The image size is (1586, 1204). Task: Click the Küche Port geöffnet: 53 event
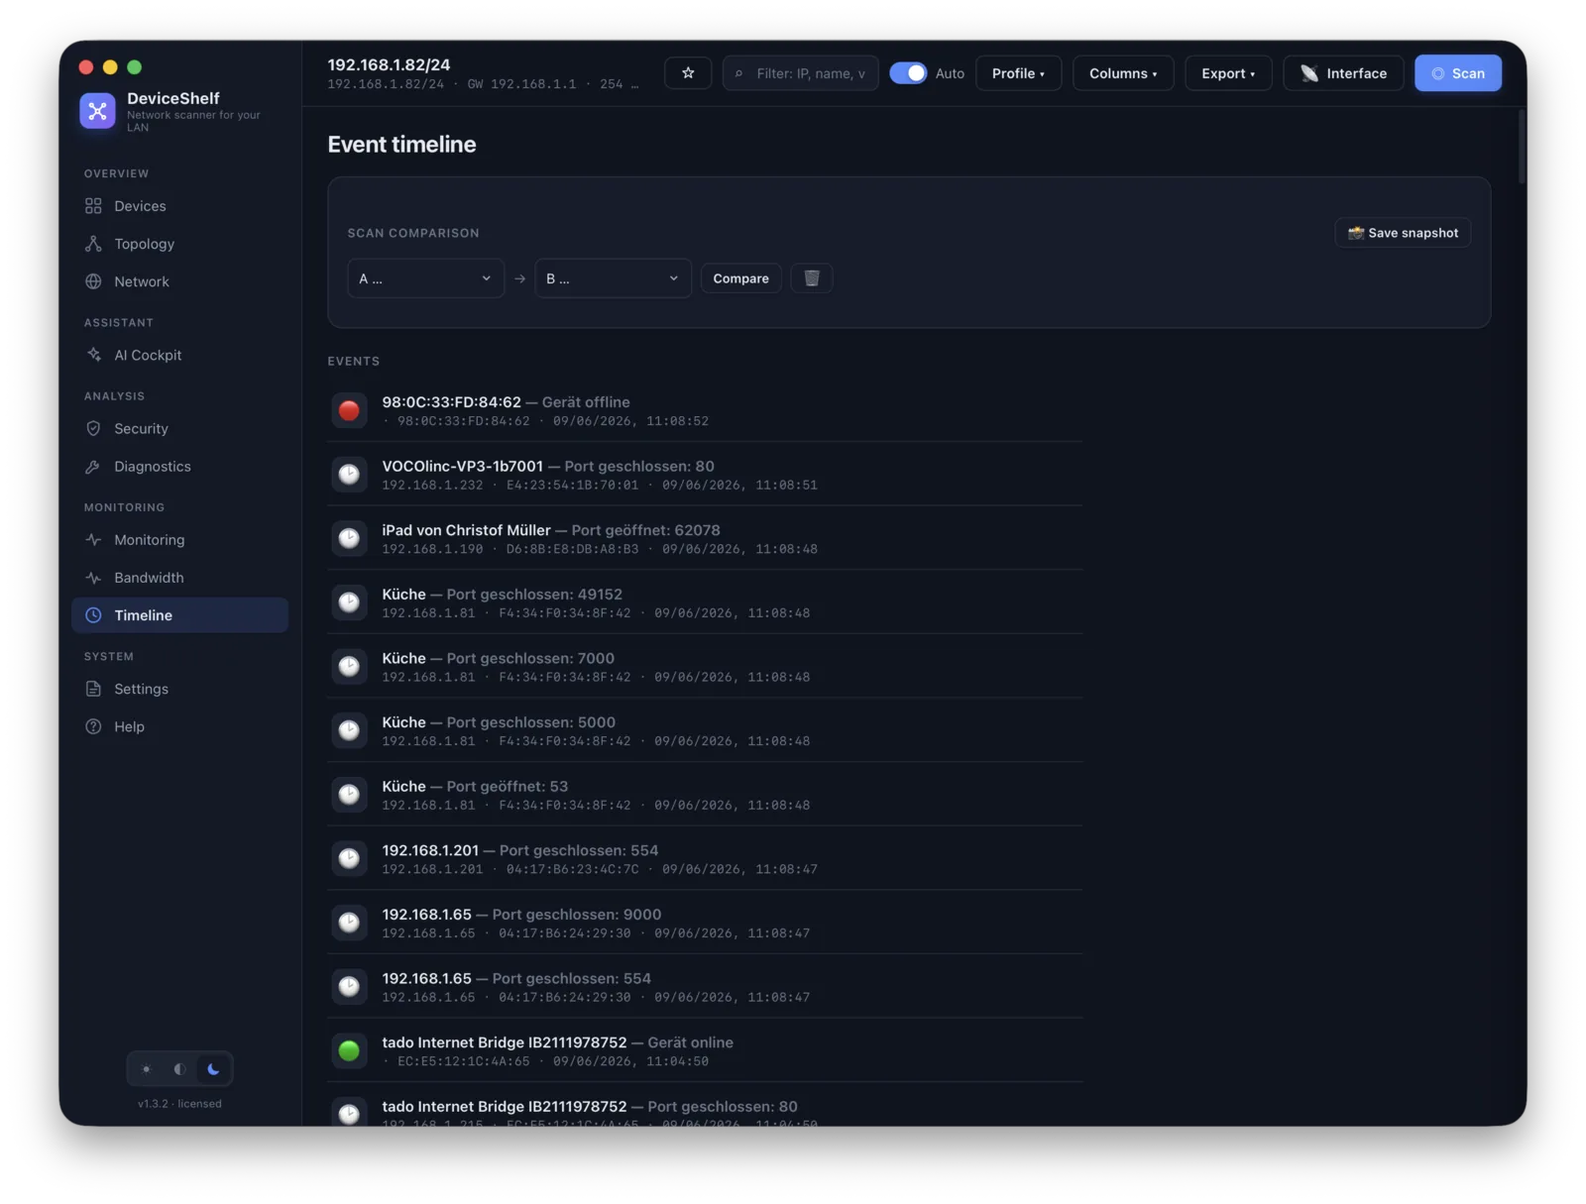tap(705, 795)
